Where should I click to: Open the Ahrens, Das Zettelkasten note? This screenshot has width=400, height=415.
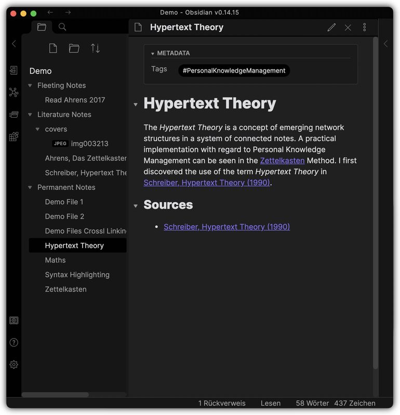pyautogui.click(x=86, y=158)
